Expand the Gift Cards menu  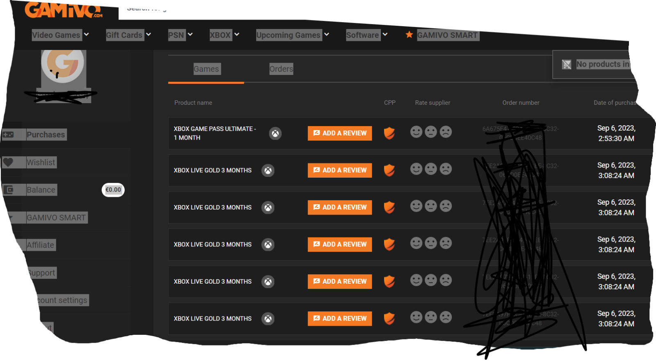tap(128, 35)
